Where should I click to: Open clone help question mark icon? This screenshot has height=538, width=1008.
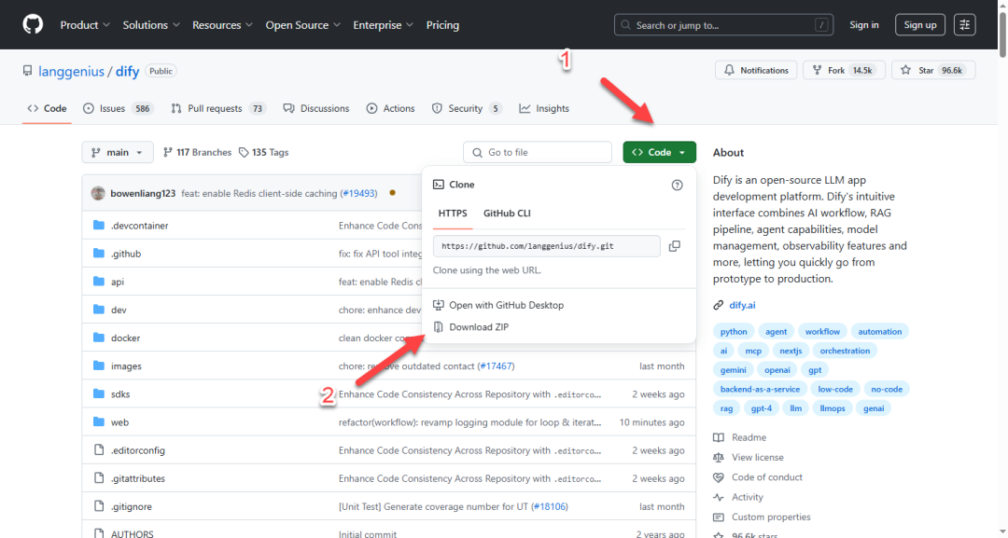[677, 185]
